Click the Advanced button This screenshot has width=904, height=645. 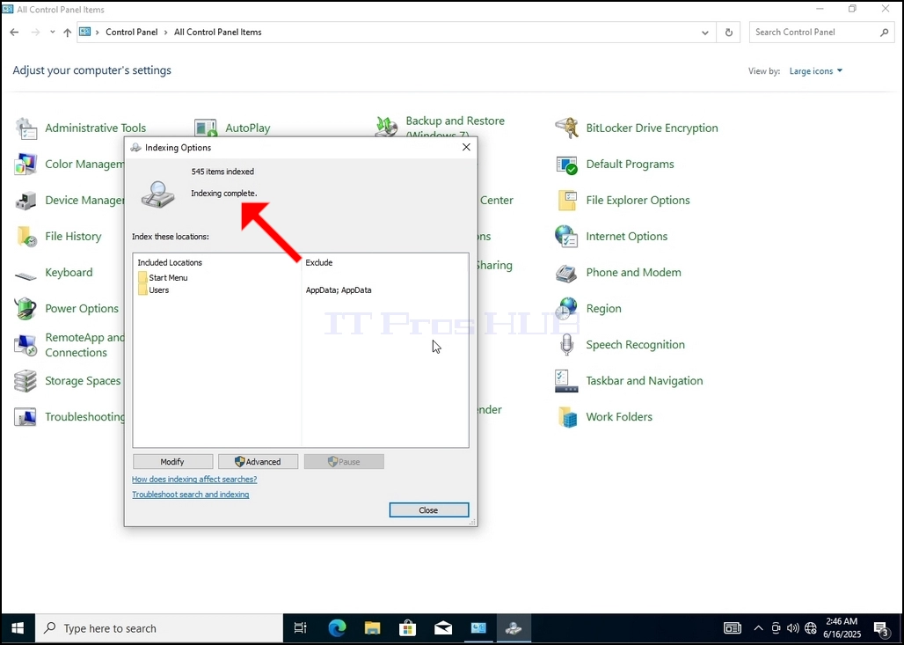pyautogui.click(x=258, y=462)
